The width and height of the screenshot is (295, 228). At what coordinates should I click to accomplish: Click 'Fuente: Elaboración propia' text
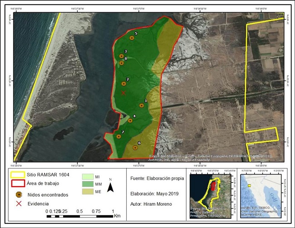click(x=157, y=178)
